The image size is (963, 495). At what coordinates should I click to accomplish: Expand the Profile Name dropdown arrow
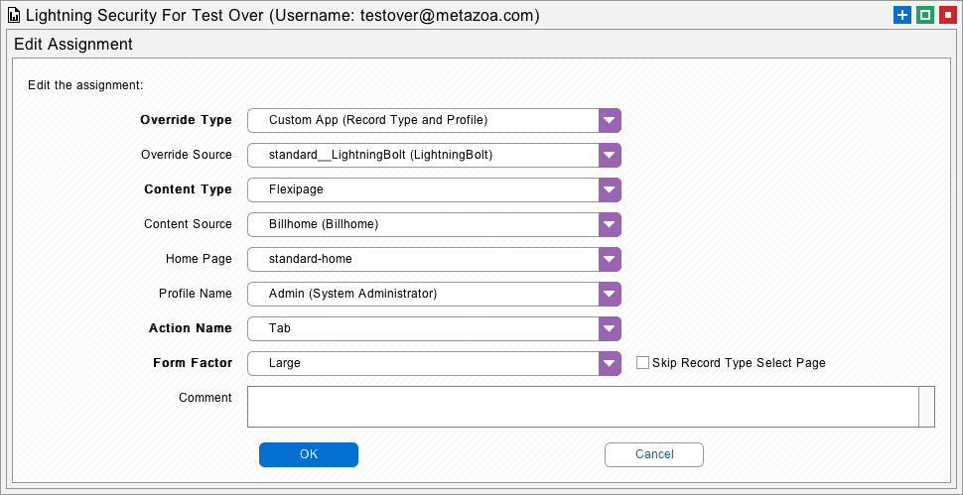(610, 294)
